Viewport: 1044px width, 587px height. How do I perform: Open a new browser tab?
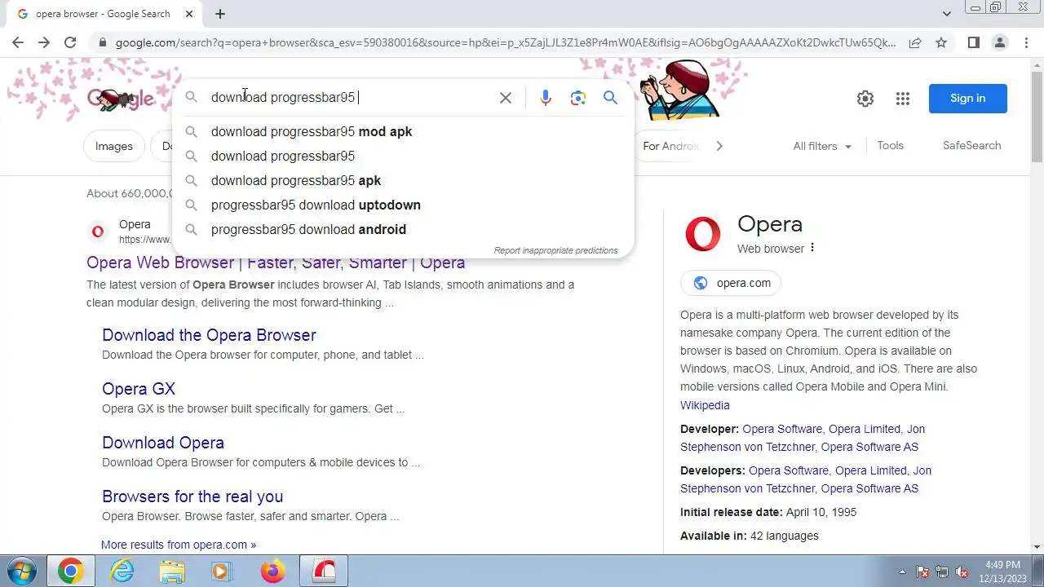(x=220, y=14)
